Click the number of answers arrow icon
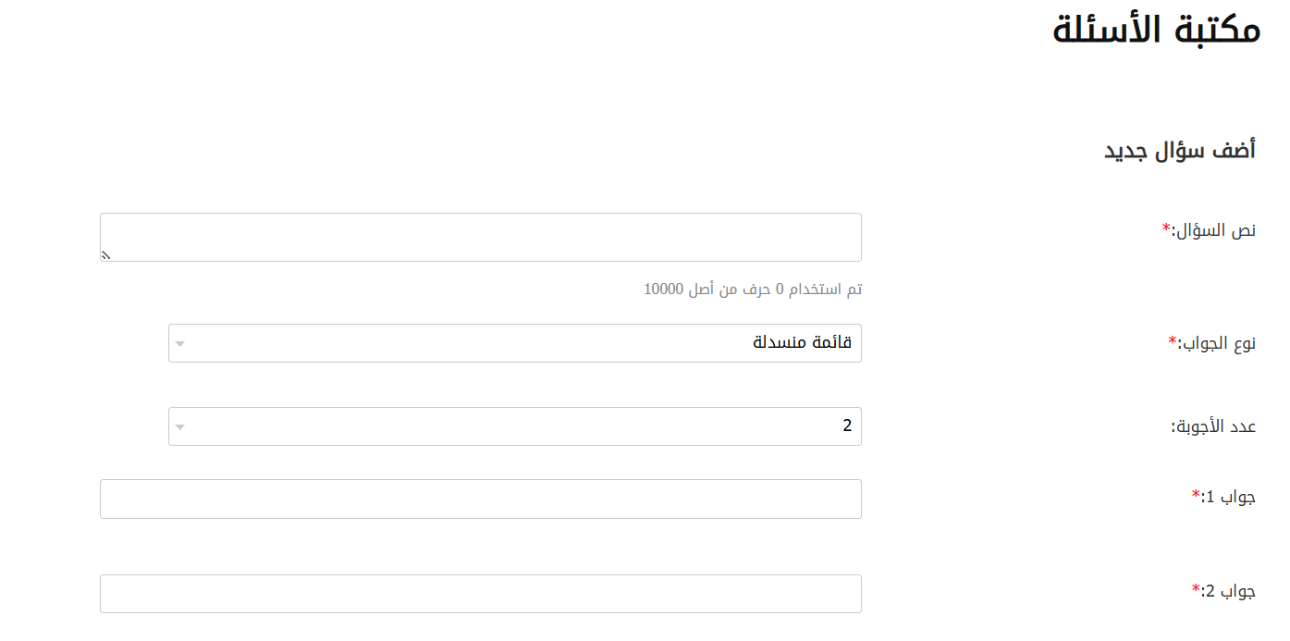 180,427
